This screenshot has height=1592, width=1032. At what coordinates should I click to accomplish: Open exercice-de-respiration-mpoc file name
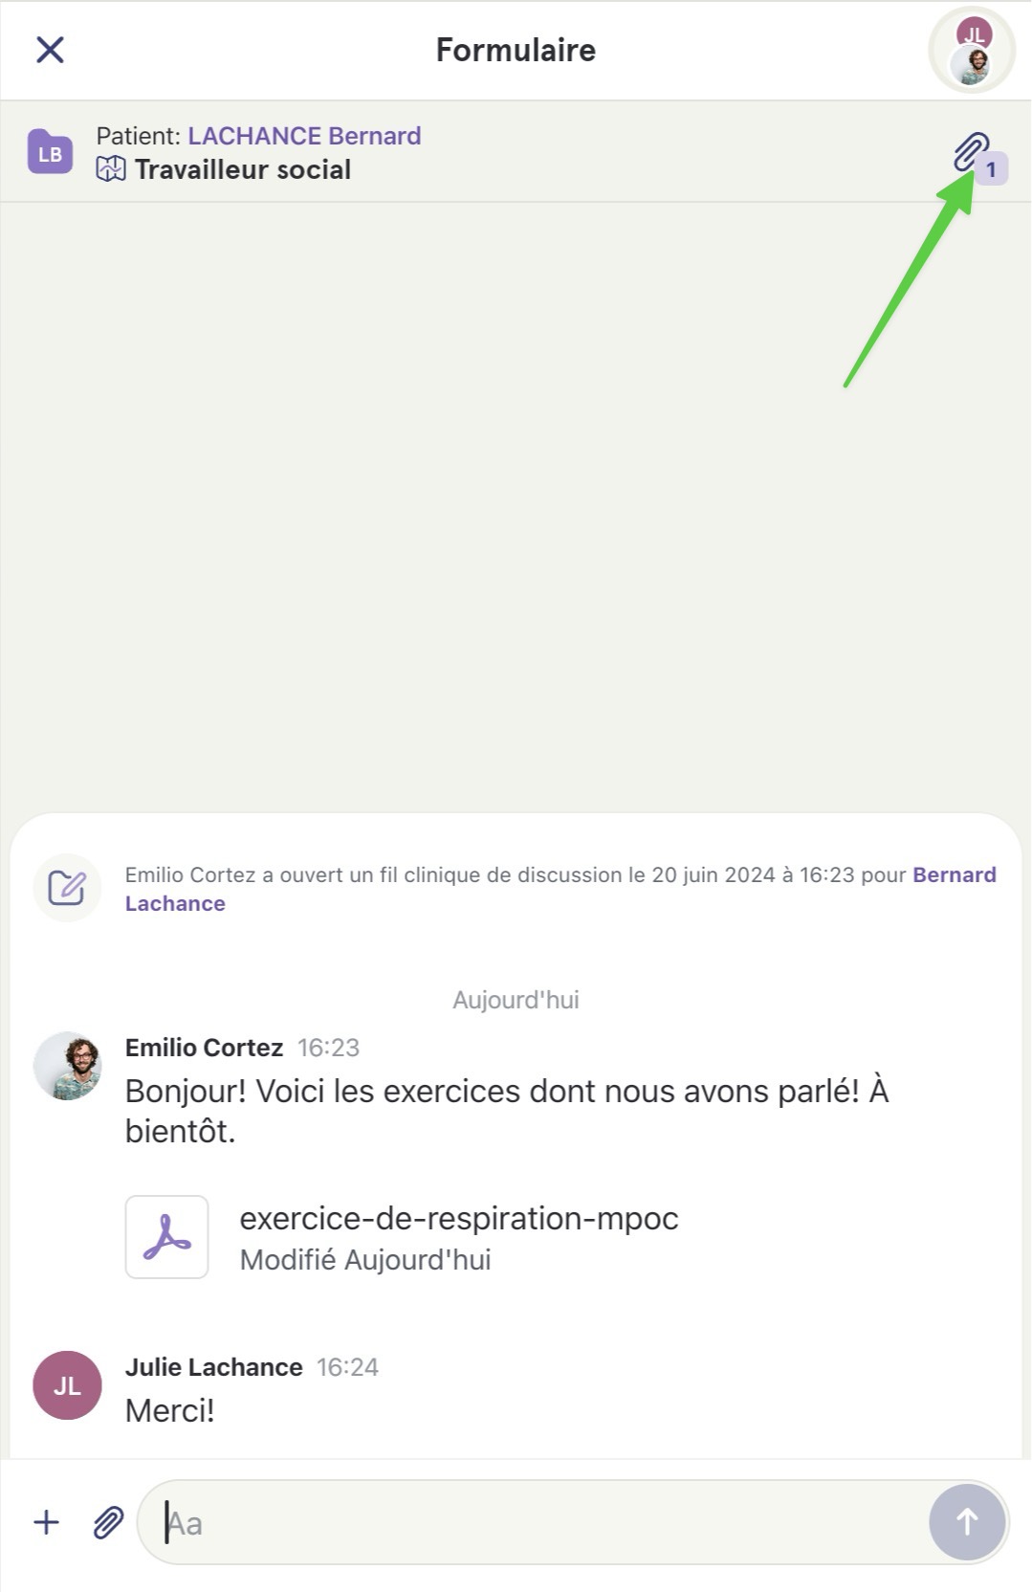tap(459, 1218)
